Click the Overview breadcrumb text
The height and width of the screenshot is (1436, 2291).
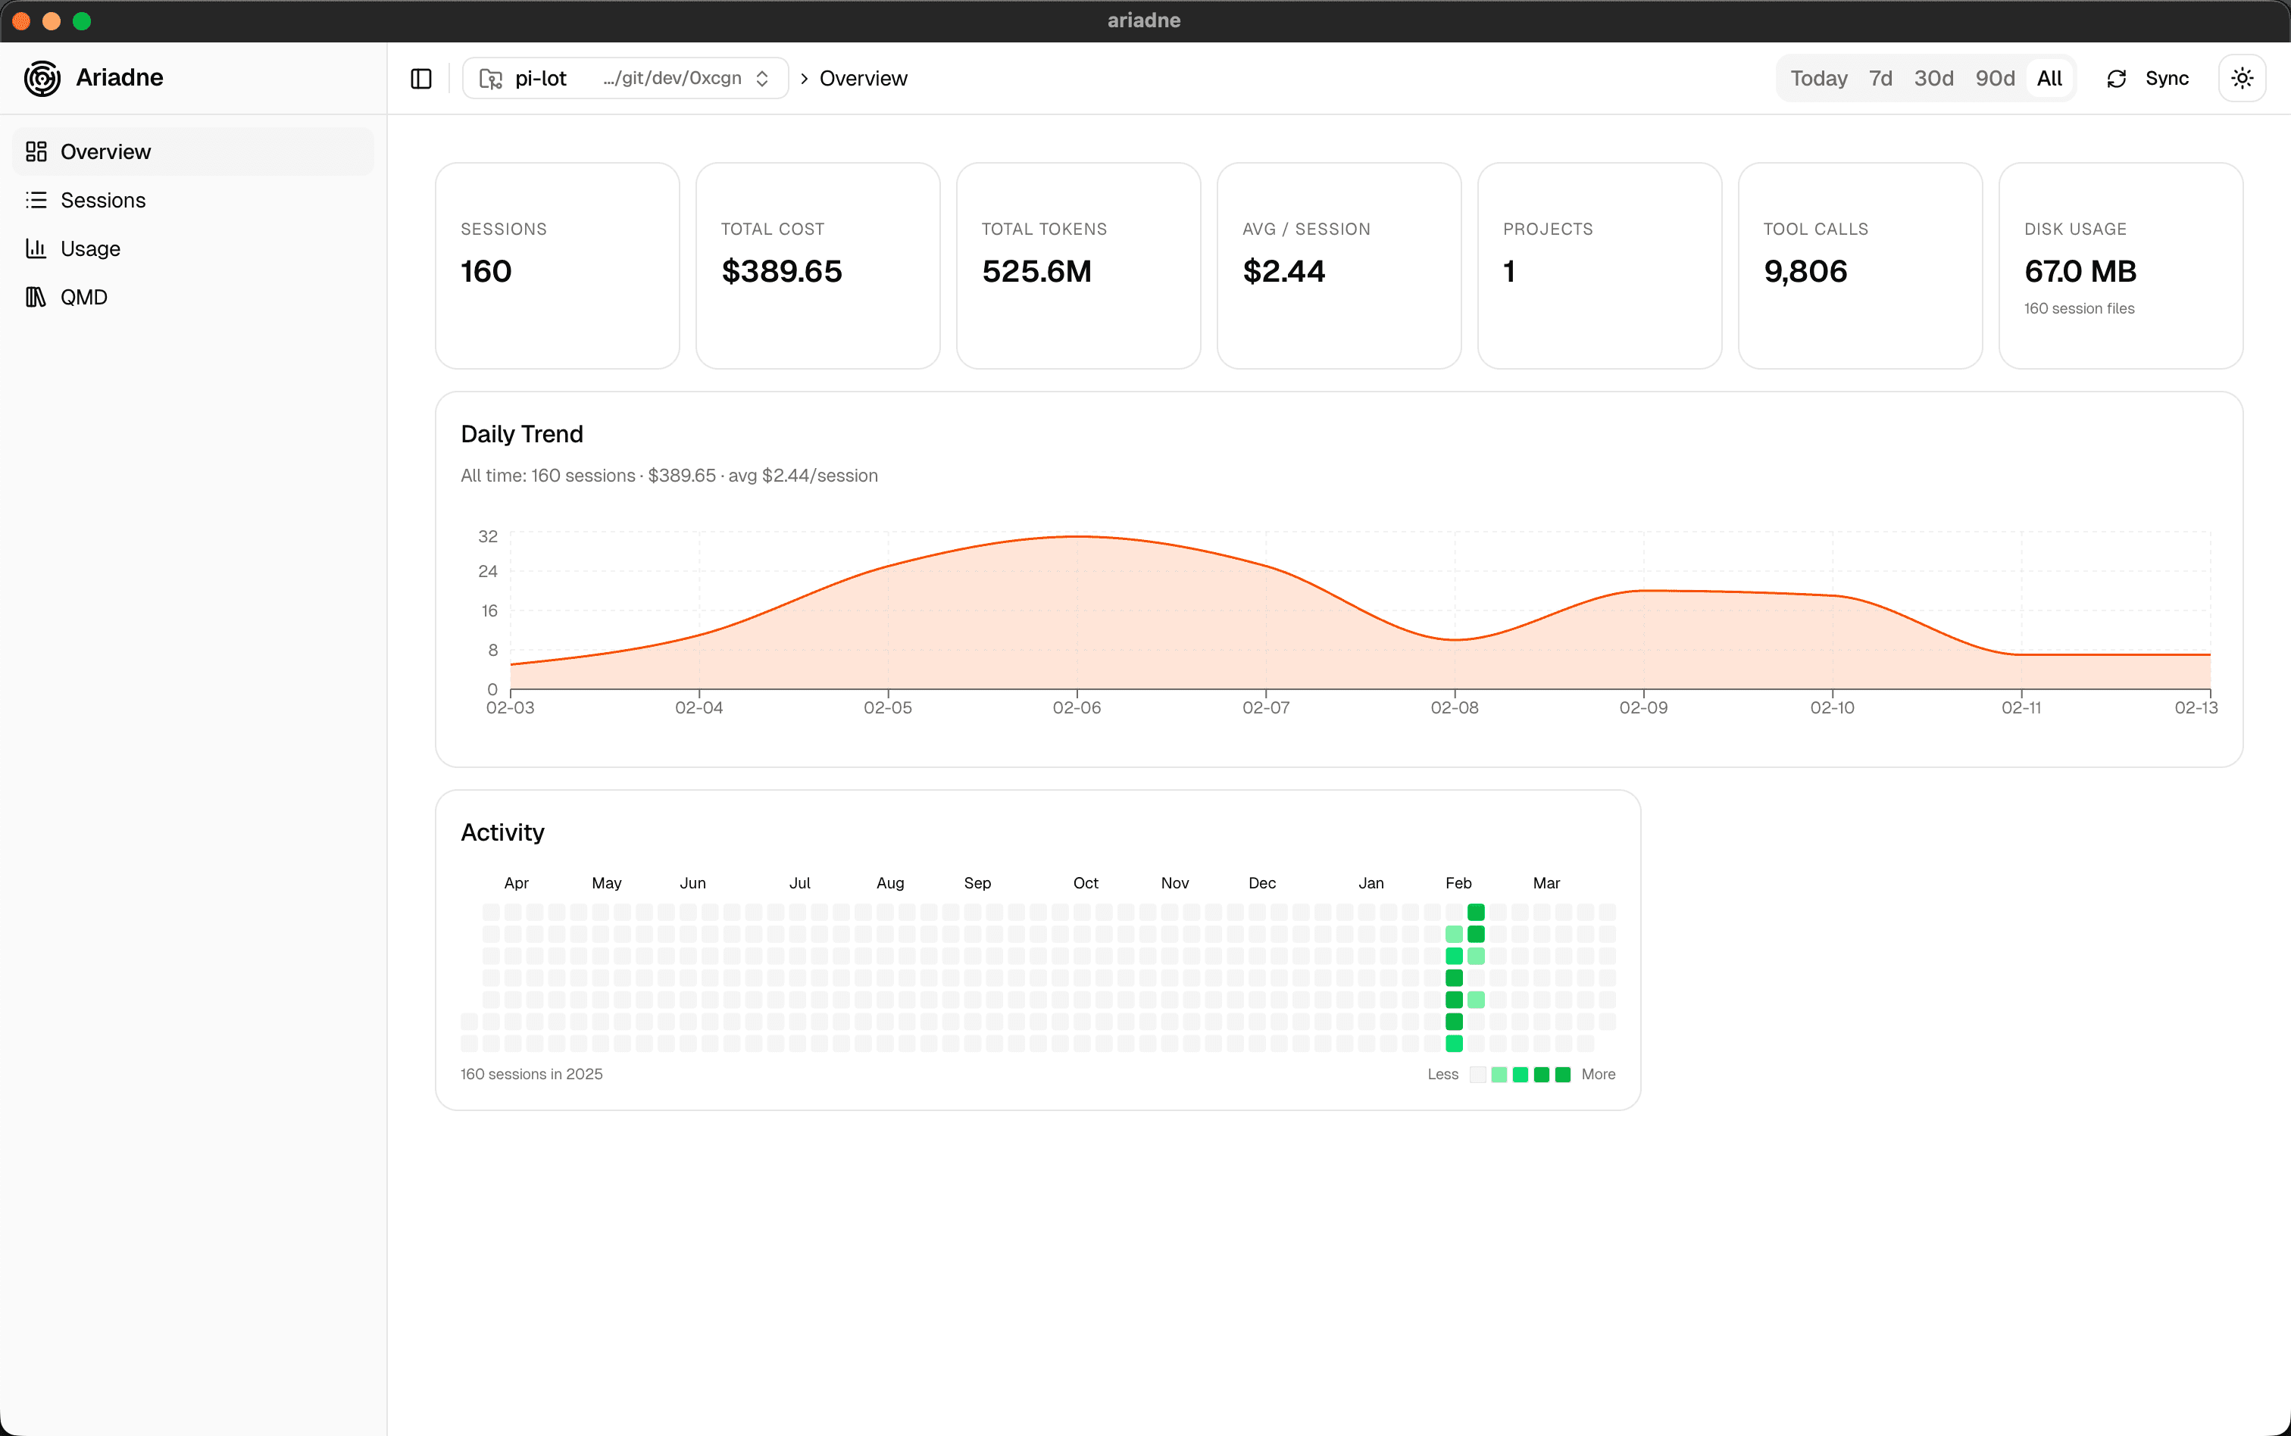[862, 79]
